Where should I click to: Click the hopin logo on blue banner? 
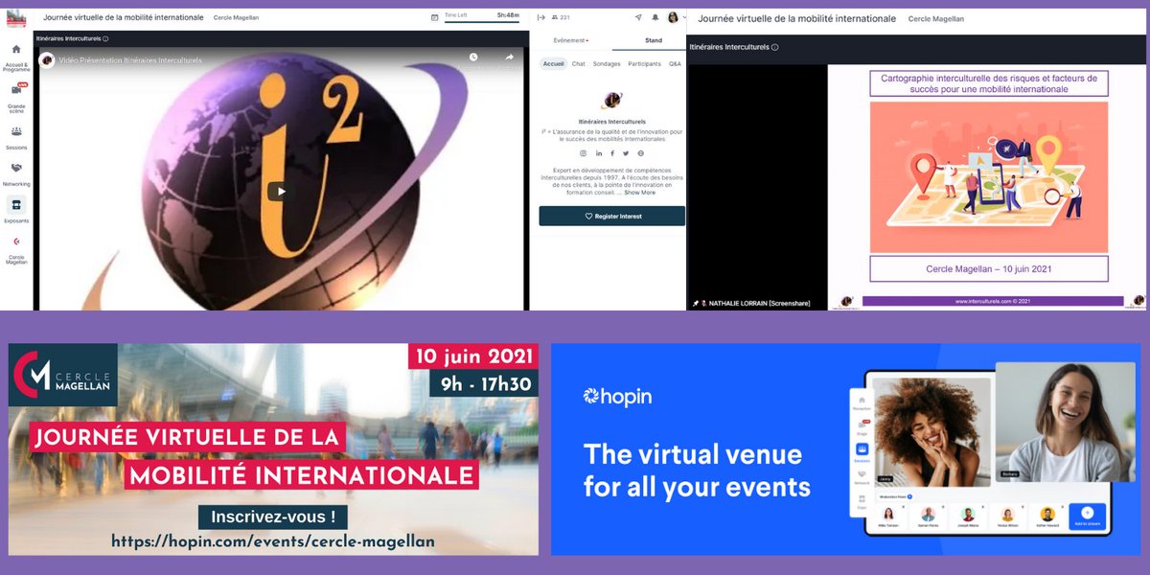(x=617, y=397)
